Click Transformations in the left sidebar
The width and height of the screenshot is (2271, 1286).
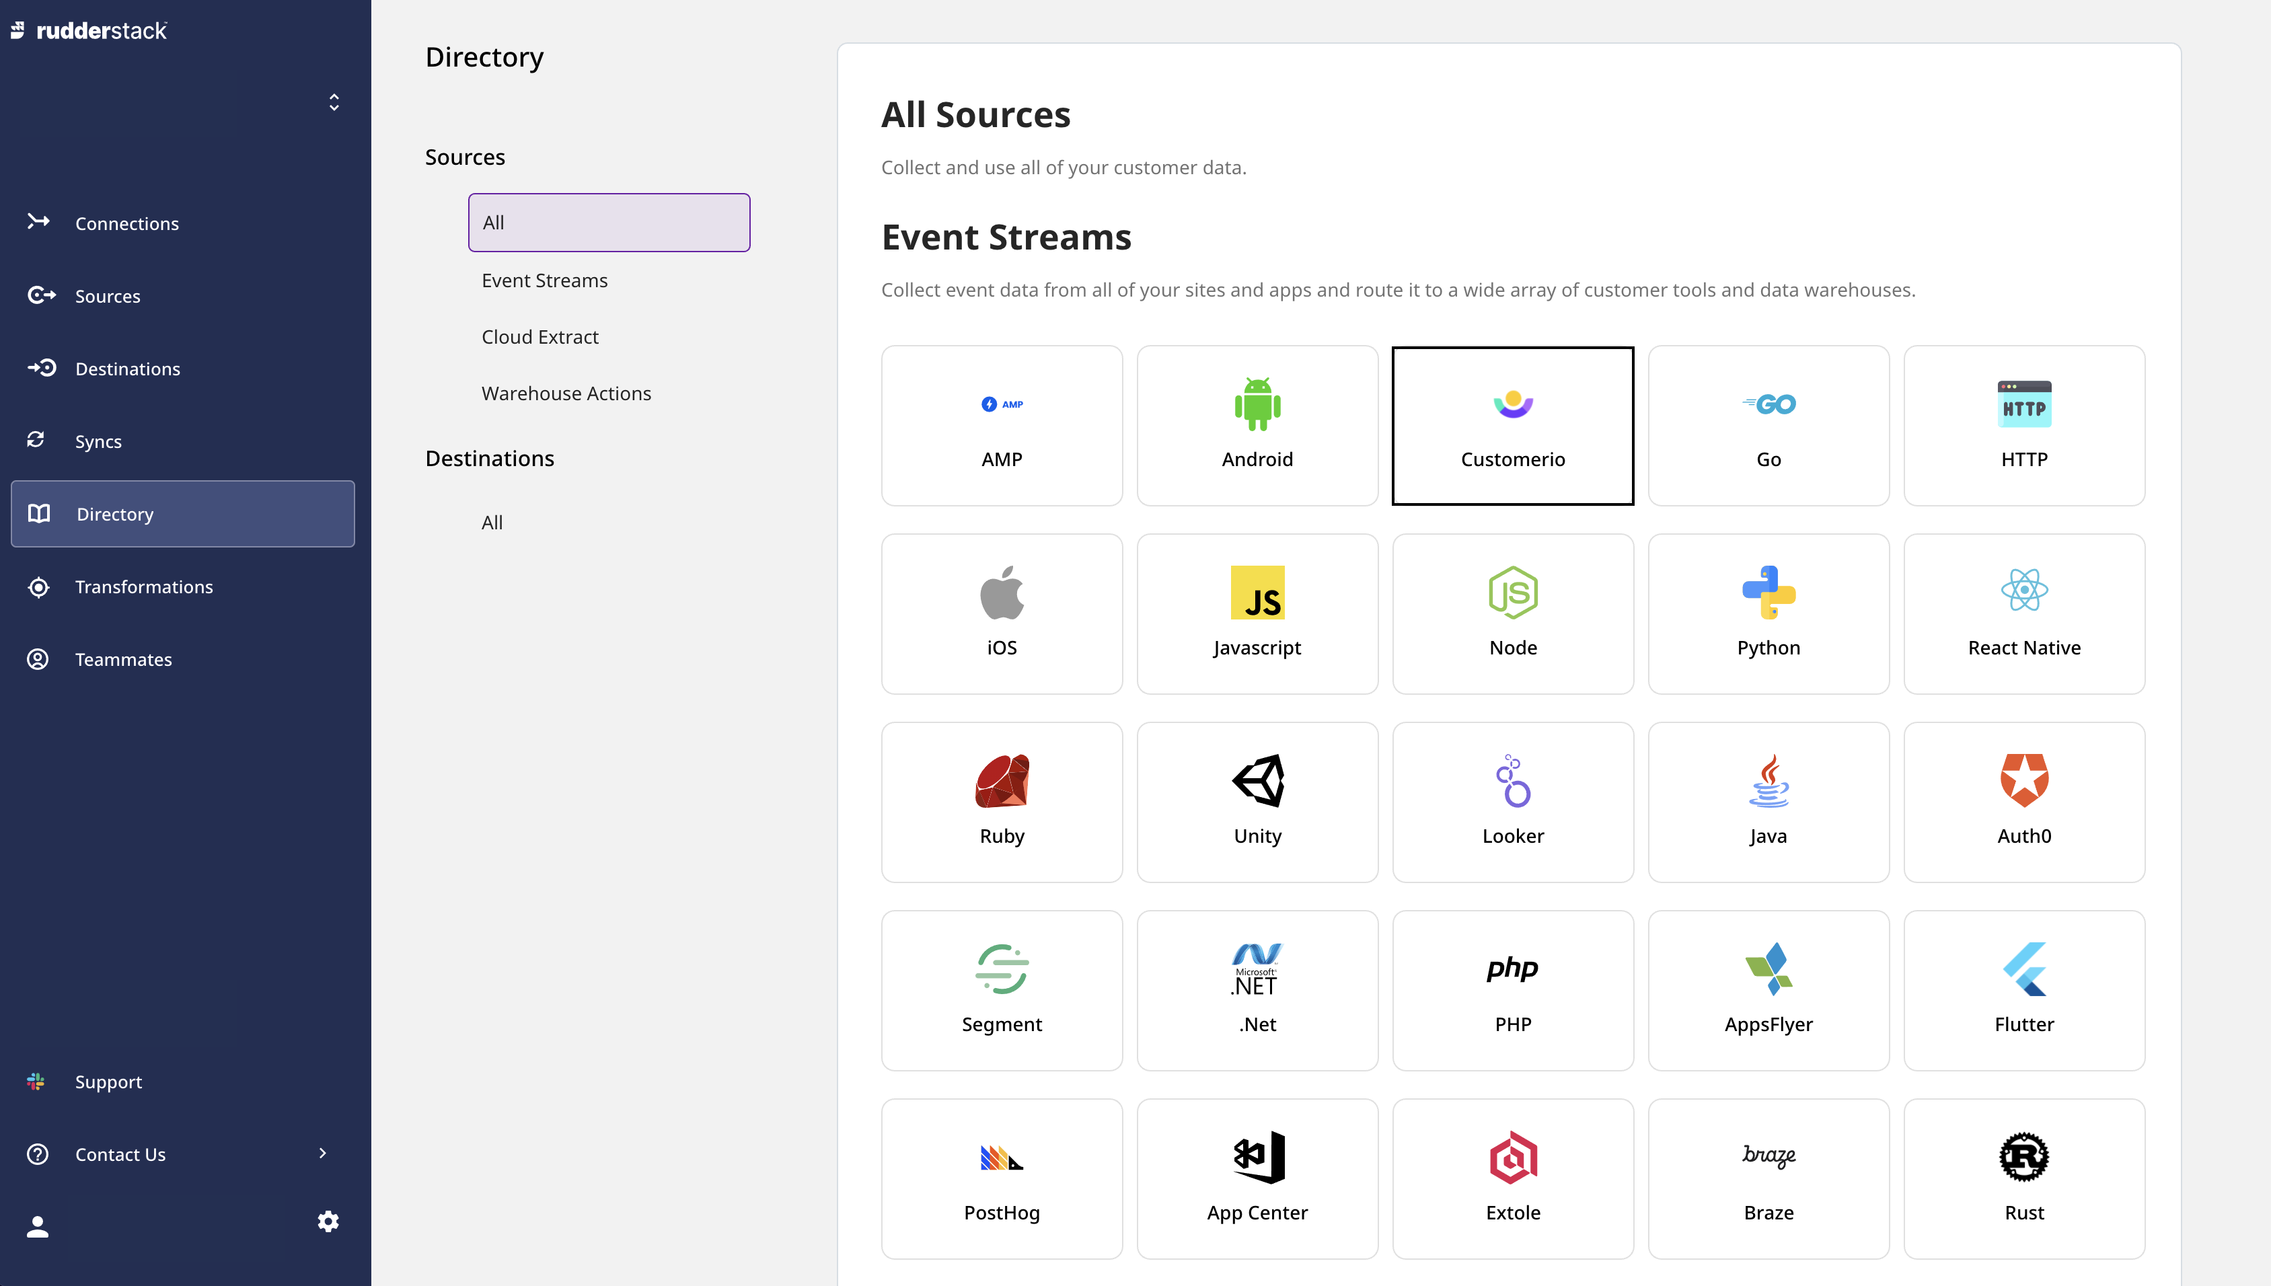click(x=143, y=586)
